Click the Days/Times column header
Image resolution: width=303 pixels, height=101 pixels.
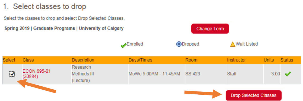coord(141,60)
